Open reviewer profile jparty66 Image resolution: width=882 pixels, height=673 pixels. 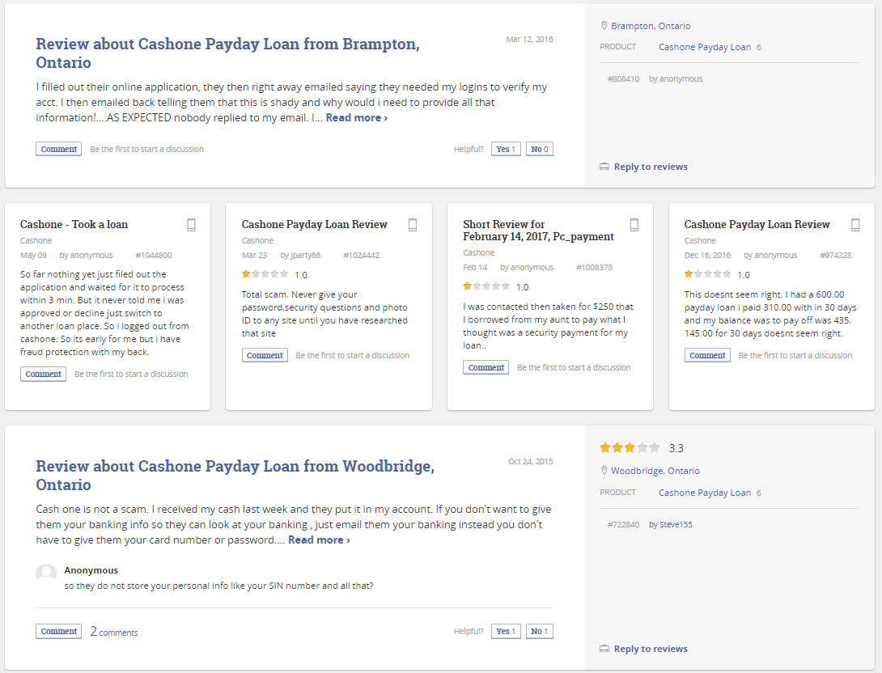(x=305, y=256)
